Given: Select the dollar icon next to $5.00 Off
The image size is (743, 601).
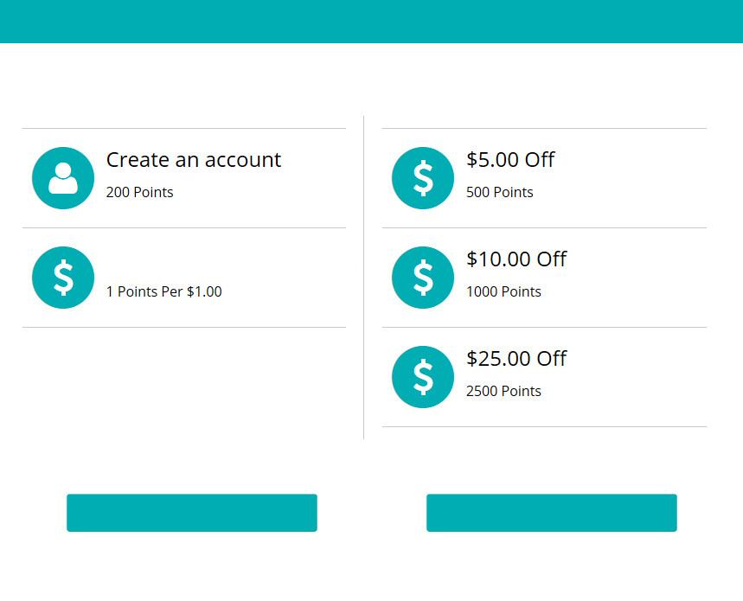Looking at the screenshot, I should (x=423, y=178).
